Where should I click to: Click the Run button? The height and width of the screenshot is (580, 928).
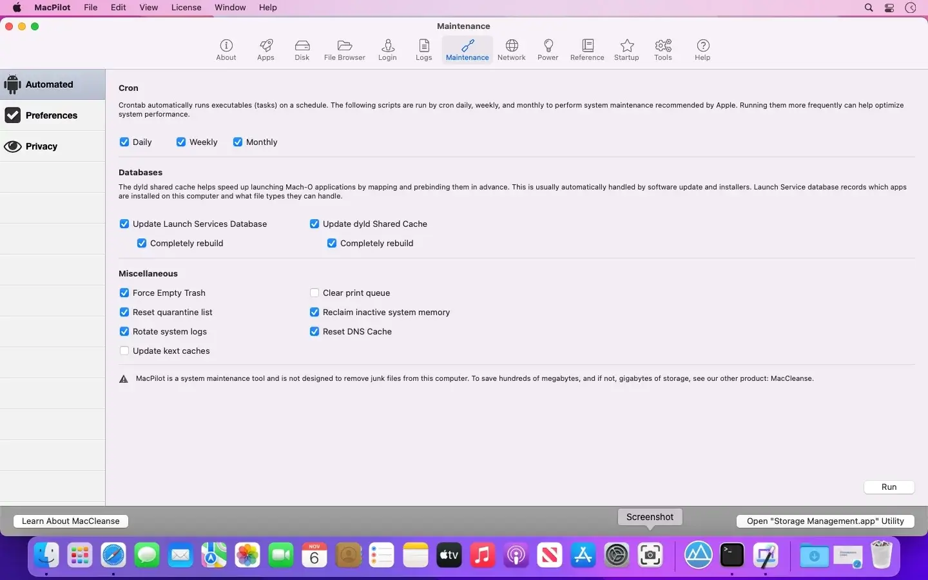(889, 487)
